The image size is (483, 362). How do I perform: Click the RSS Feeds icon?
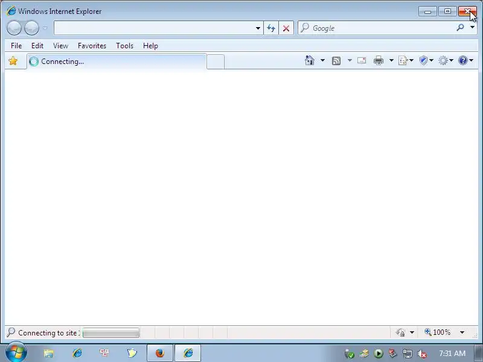point(336,61)
